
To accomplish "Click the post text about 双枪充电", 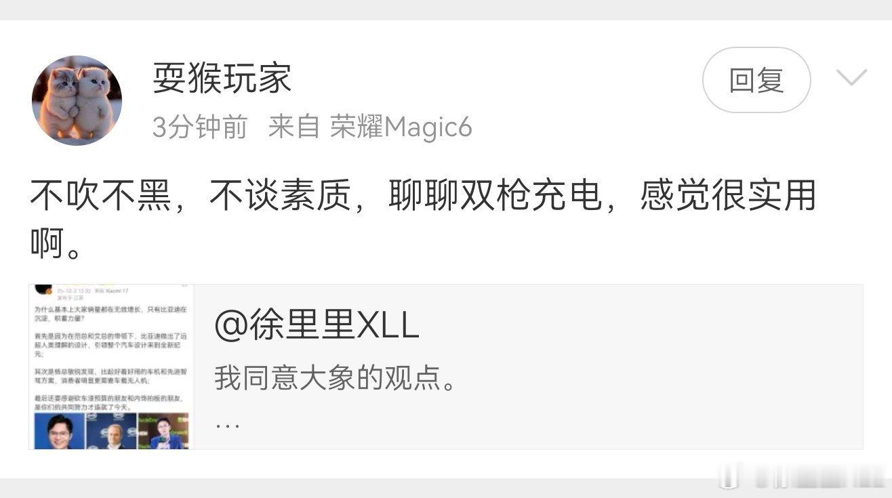I will (x=423, y=197).
